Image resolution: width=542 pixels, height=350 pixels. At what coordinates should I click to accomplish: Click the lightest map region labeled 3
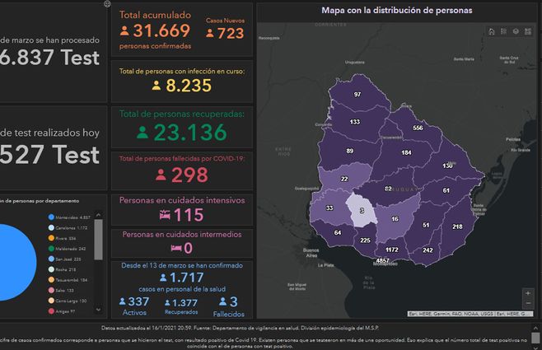[x=361, y=211]
